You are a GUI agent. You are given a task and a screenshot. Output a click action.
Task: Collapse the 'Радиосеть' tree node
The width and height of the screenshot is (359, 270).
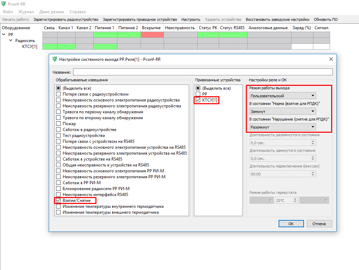coord(11,41)
